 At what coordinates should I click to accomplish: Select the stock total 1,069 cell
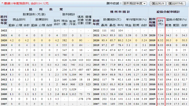tap(73, 79)
